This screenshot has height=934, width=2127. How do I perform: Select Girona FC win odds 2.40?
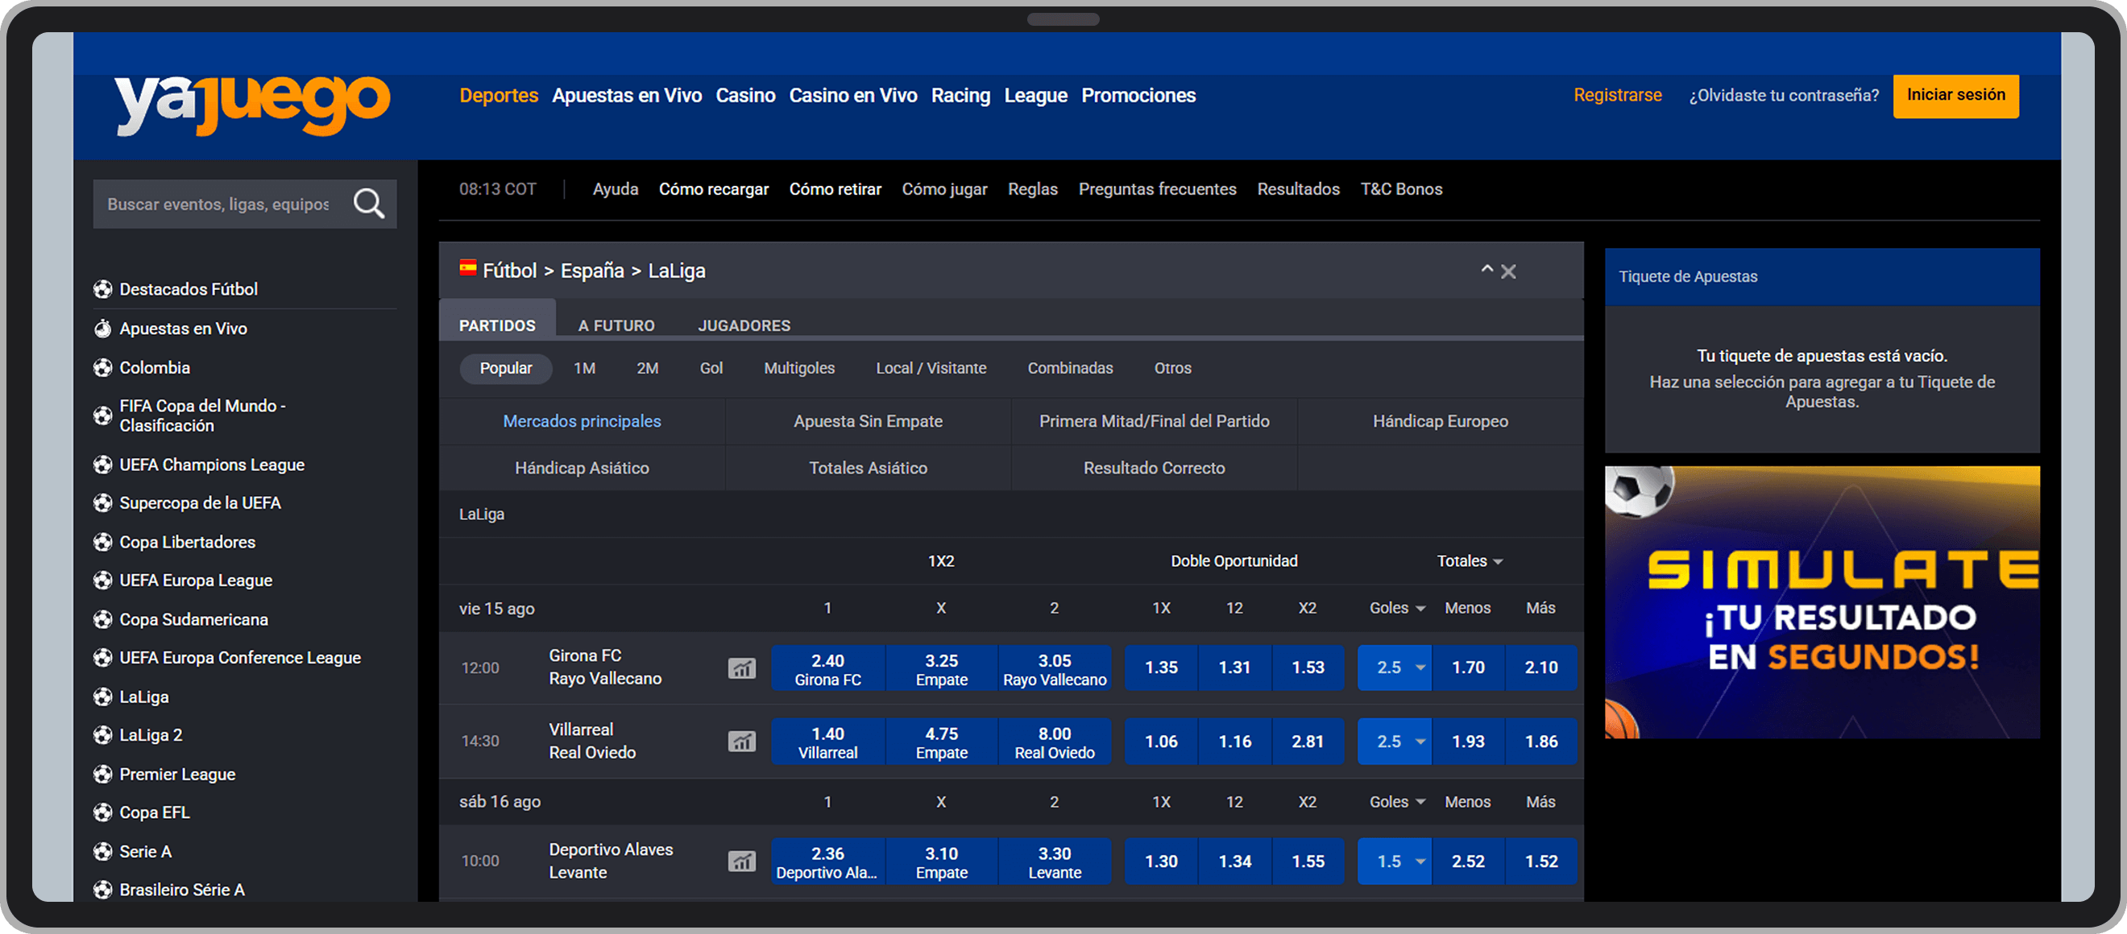click(828, 668)
